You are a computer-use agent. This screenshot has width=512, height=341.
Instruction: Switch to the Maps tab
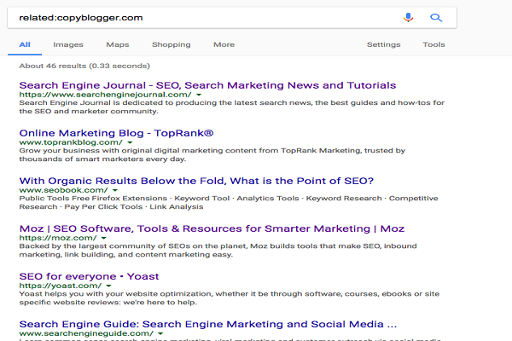click(x=118, y=44)
